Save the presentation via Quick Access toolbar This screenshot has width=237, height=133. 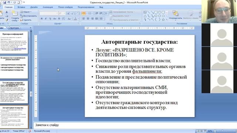tap(5, 3)
